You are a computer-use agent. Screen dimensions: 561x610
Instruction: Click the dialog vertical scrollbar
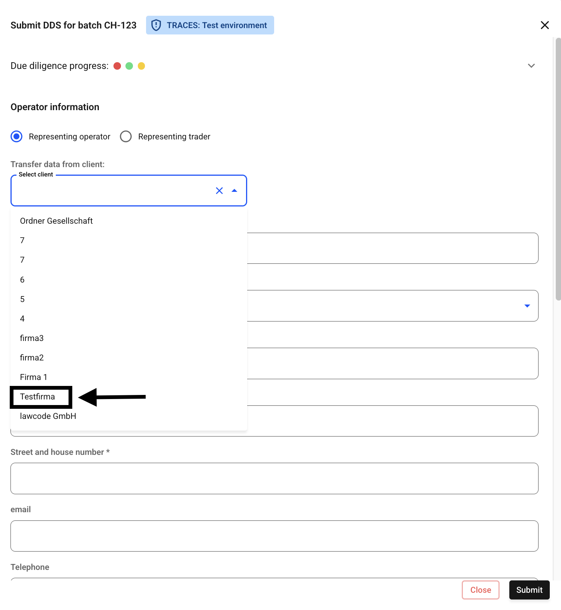coord(558,169)
